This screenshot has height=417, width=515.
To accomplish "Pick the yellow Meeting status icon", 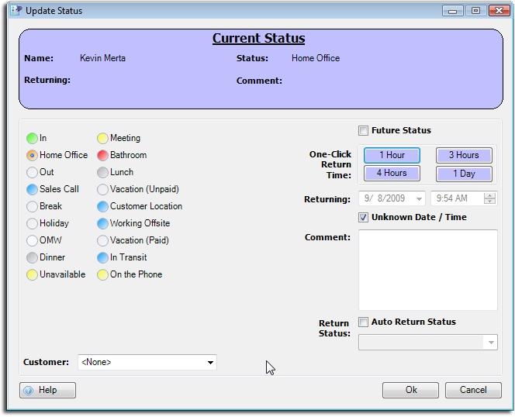I will pyautogui.click(x=102, y=139).
